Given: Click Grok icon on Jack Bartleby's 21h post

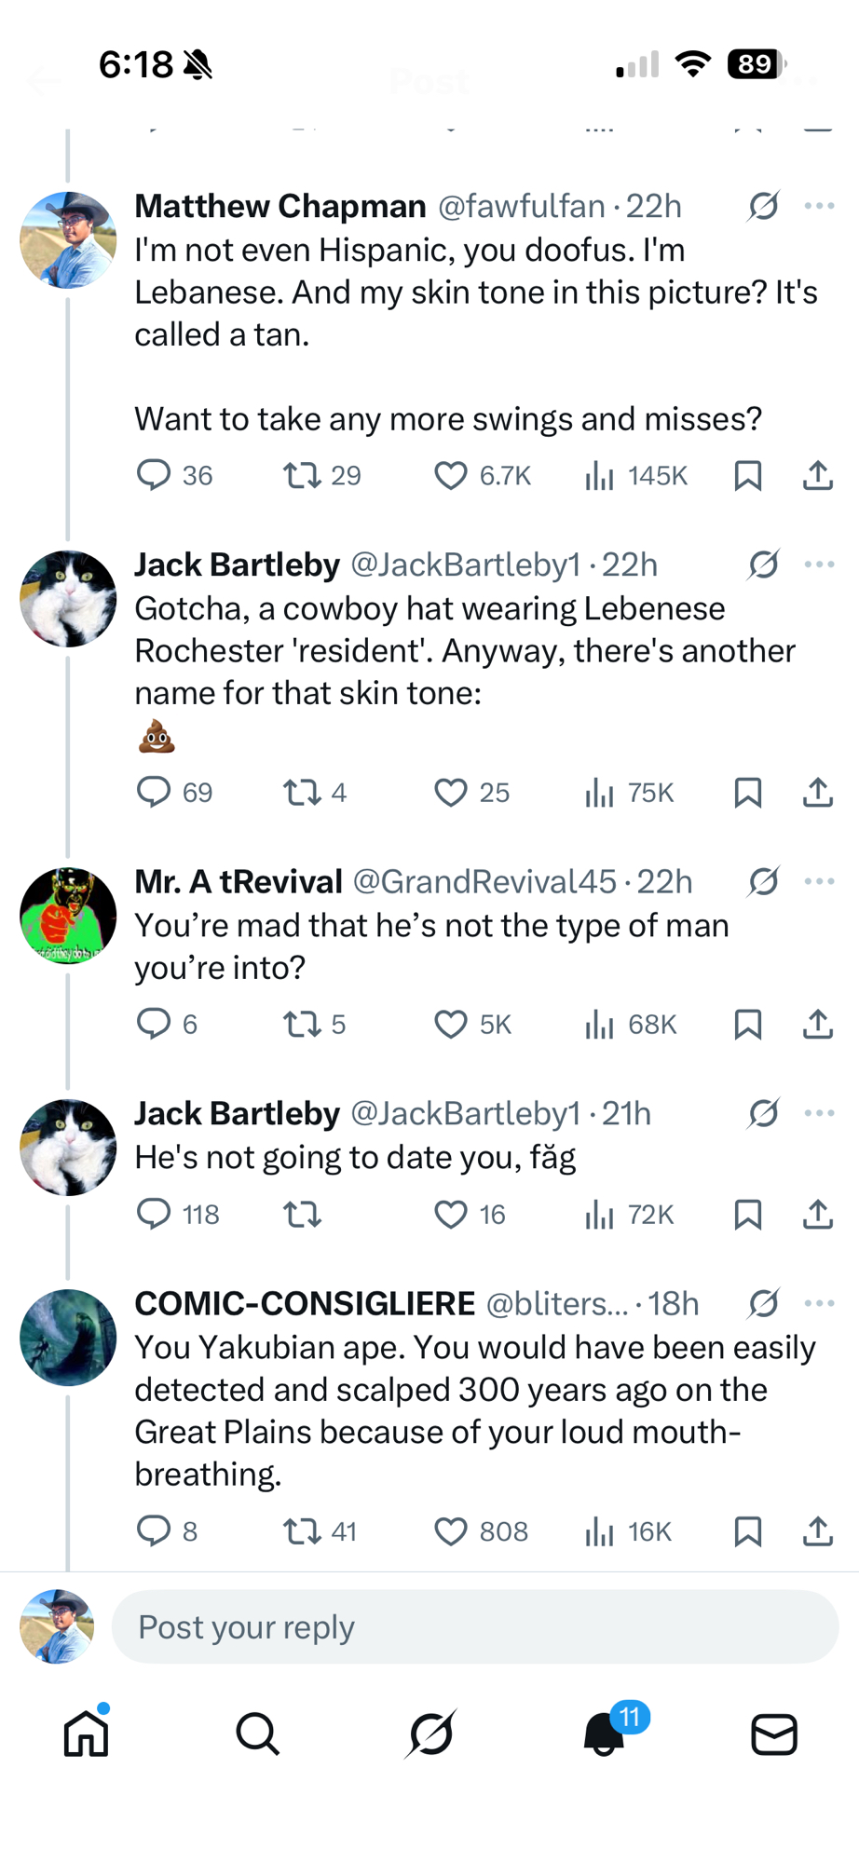Looking at the screenshot, I should [763, 1113].
